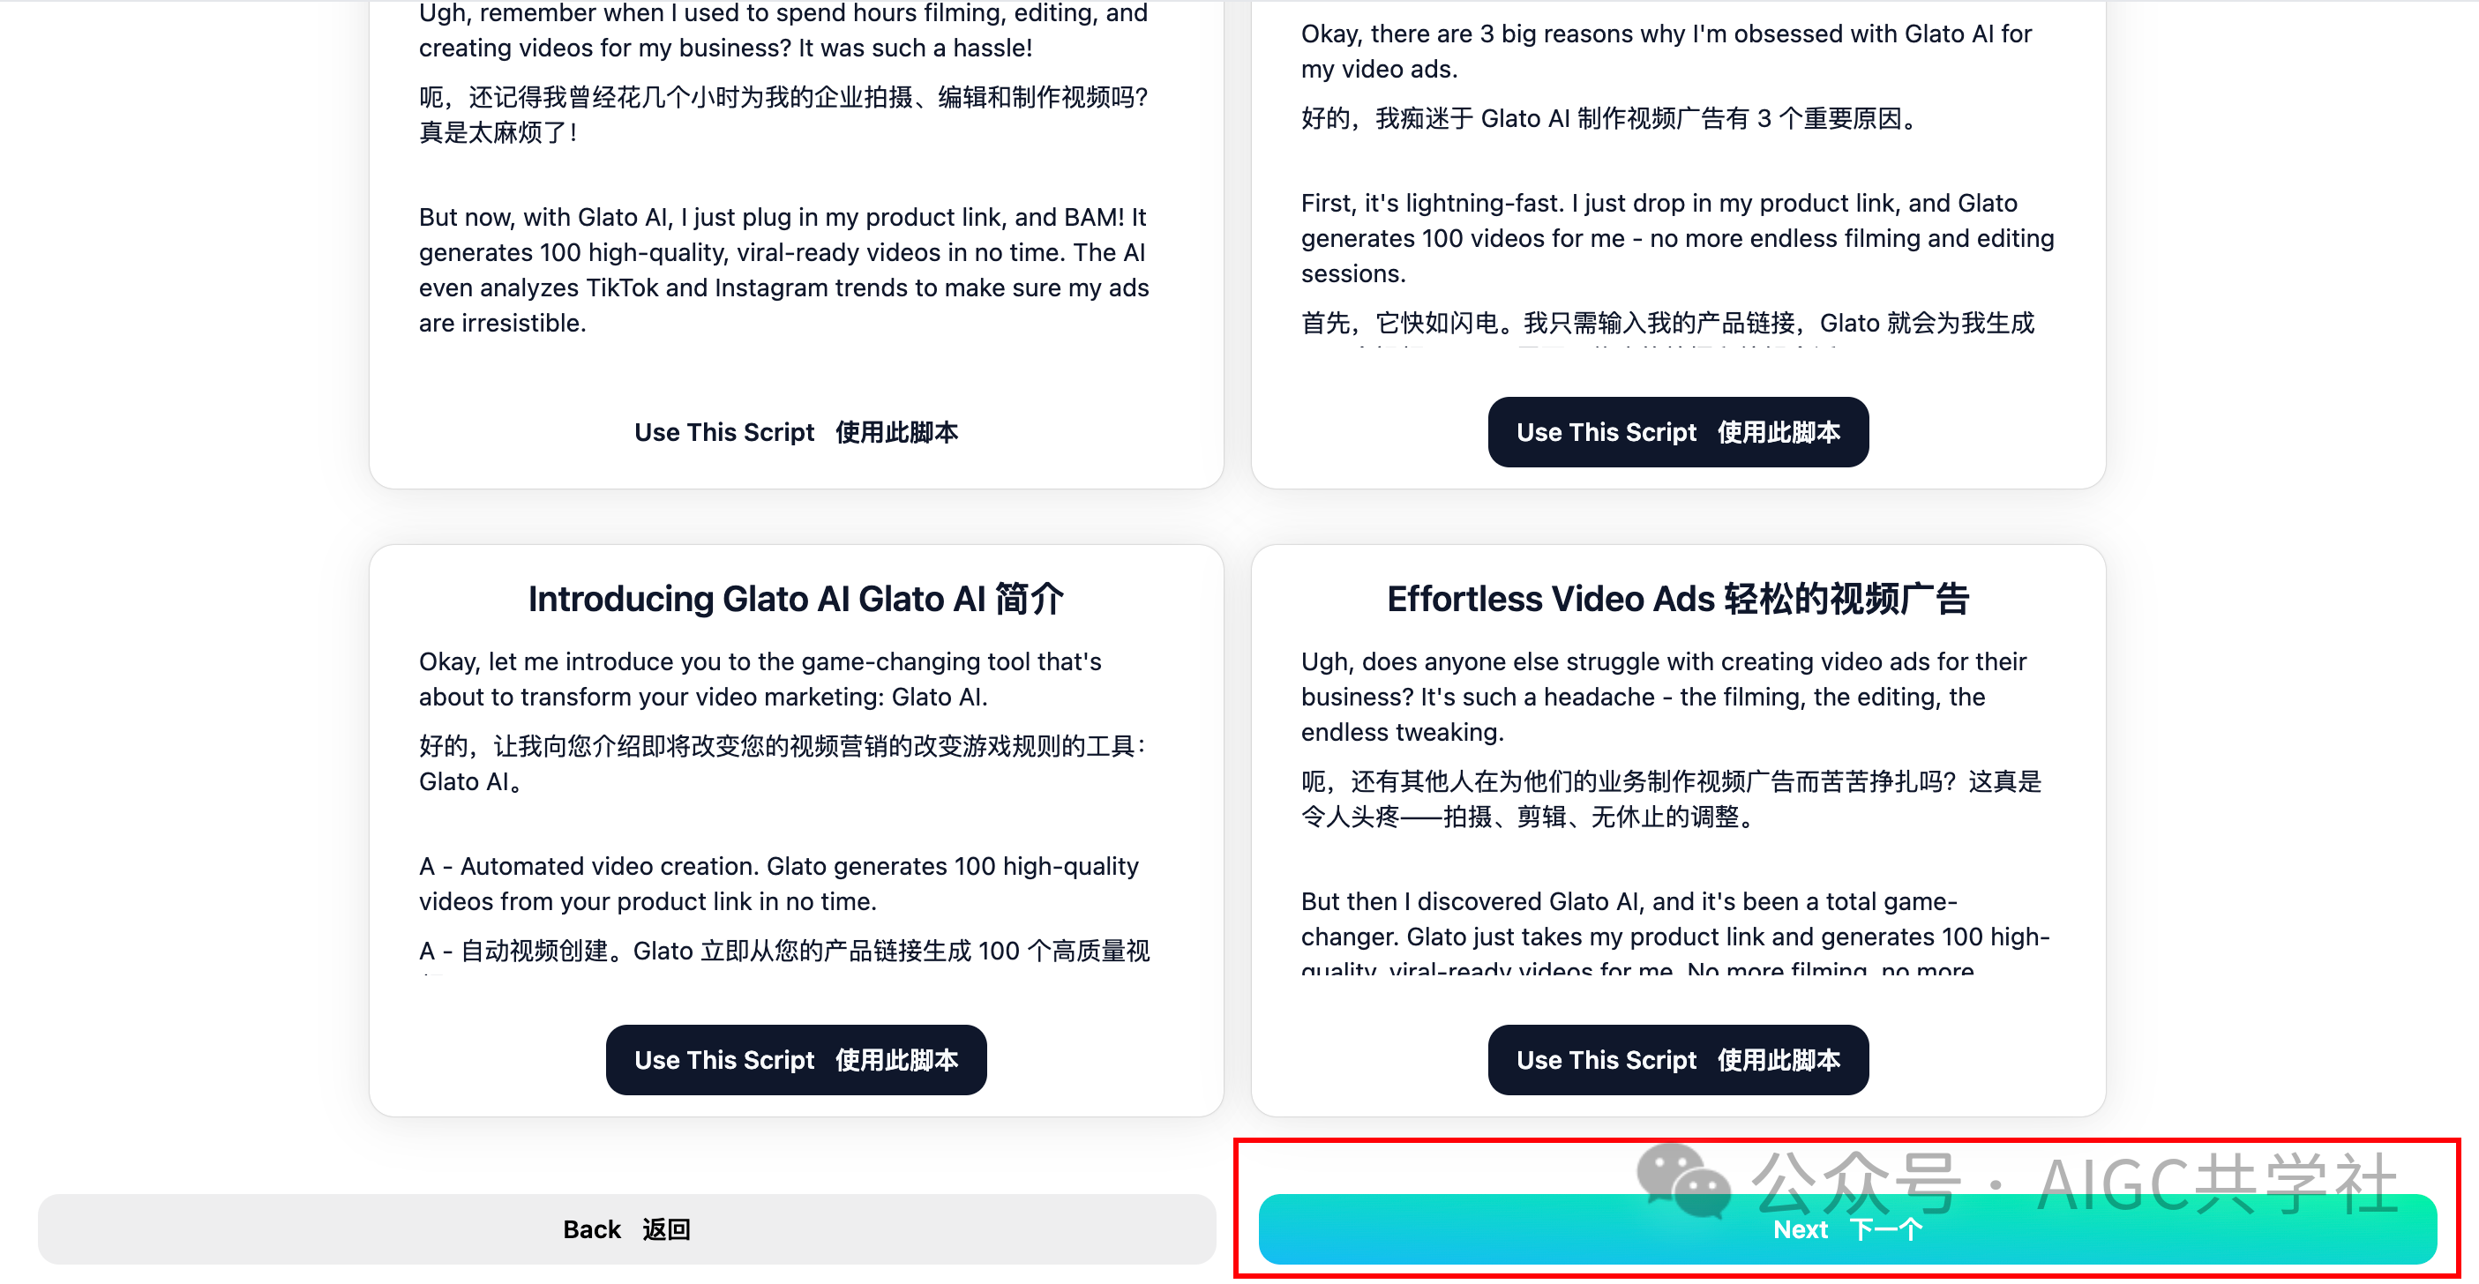Click the WeChat logo in the watermark
This screenshot has width=2479, height=1284.
pyautogui.click(x=1683, y=1179)
